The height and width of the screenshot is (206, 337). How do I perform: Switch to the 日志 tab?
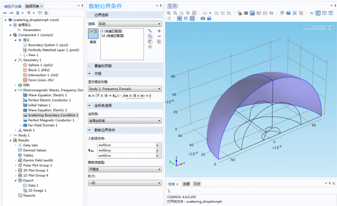click(x=197, y=184)
